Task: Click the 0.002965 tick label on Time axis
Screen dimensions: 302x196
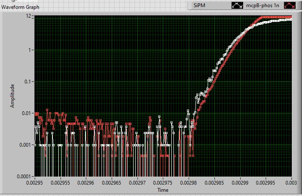Action: tap(112, 183)
